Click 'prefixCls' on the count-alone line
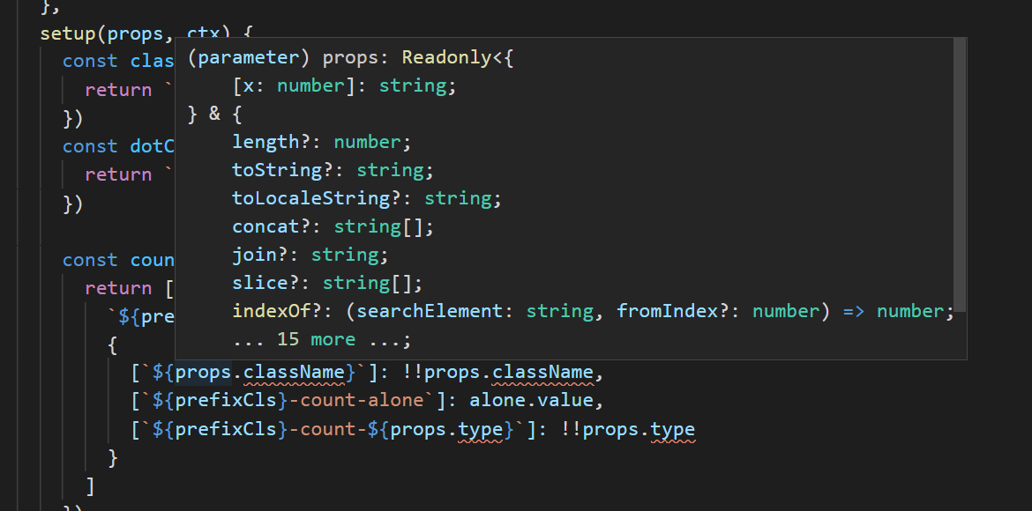The height and width of the screenshot is (511, 1032). click(x=226, y=401)
